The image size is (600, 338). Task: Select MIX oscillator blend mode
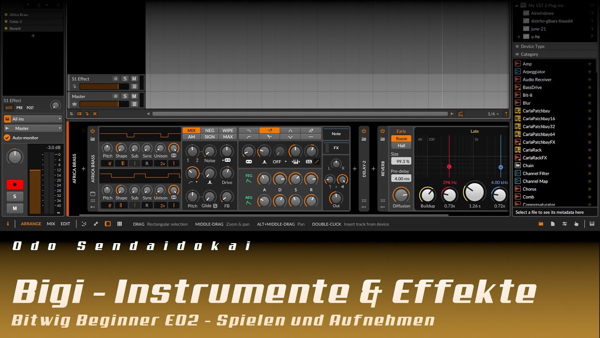(191, 131)
